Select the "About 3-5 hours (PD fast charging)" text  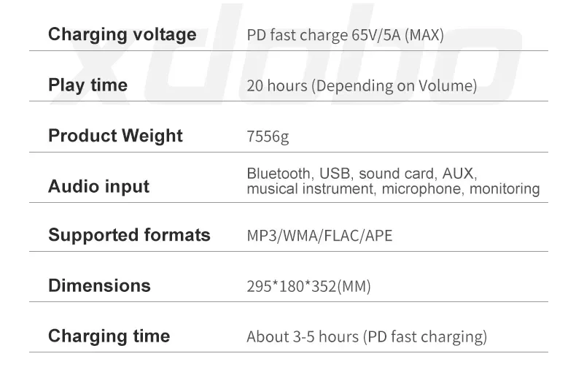[x=366, y=336]
